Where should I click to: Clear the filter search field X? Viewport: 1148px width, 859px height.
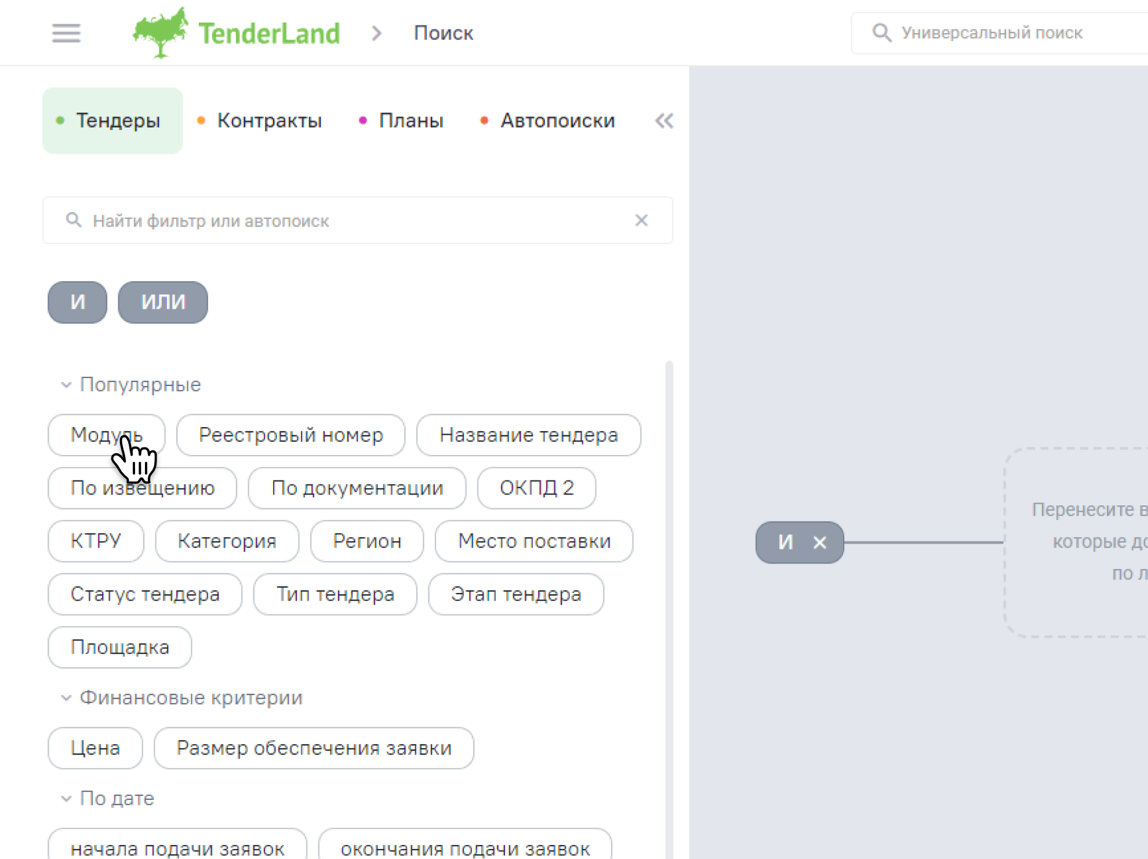point(641,220)
